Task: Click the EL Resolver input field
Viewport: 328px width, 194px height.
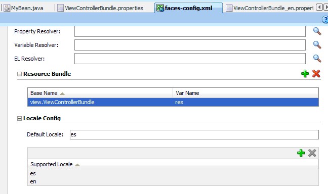Action: click(190, 59)
